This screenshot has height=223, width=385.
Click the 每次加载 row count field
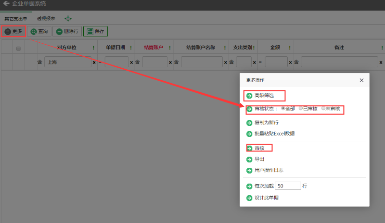coord(289,186)
